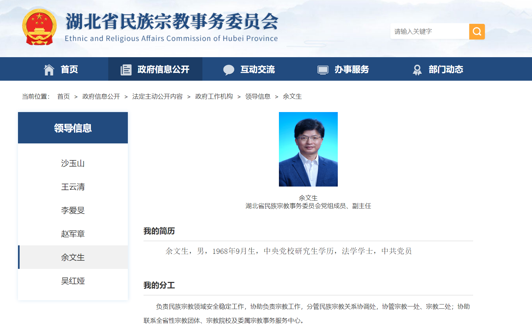This screenshot has height=328, width=532.
Task: Click the house icon beside 首页
Action: pos(49,69)
